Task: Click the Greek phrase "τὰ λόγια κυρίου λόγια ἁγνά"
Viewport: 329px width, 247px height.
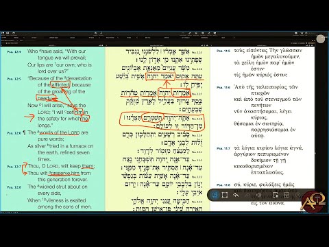Action: pos(269,148)
